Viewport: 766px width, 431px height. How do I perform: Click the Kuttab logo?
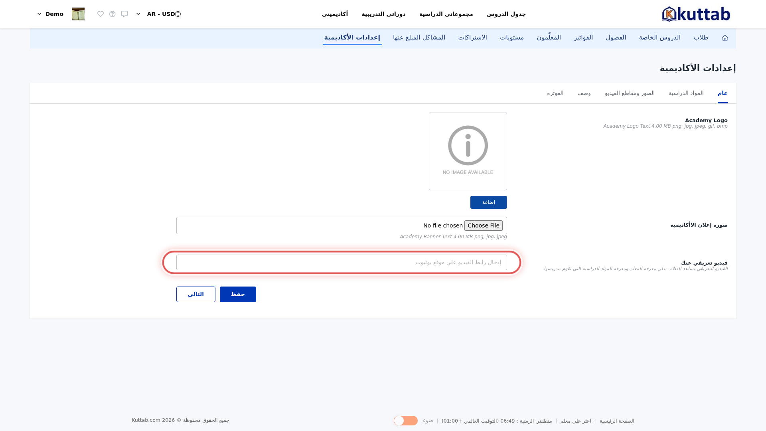click(696, 14)
